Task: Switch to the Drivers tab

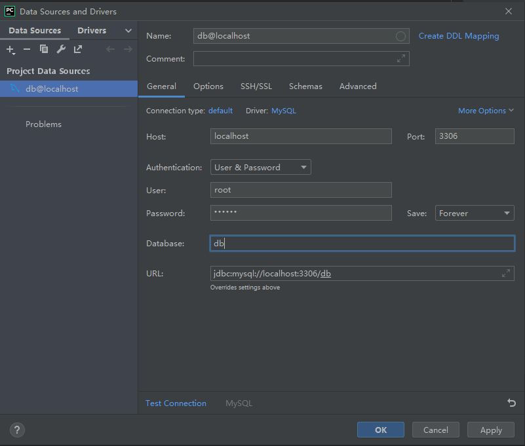Action: pos(92,31)
